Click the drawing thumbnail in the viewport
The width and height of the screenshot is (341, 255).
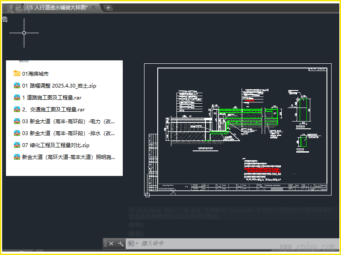[x=238, y=130]
